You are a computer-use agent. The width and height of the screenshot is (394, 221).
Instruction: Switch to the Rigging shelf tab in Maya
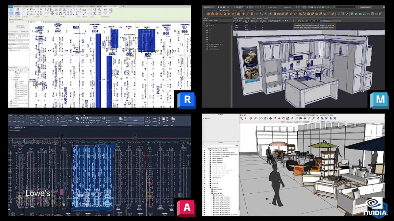coord(242,11)
